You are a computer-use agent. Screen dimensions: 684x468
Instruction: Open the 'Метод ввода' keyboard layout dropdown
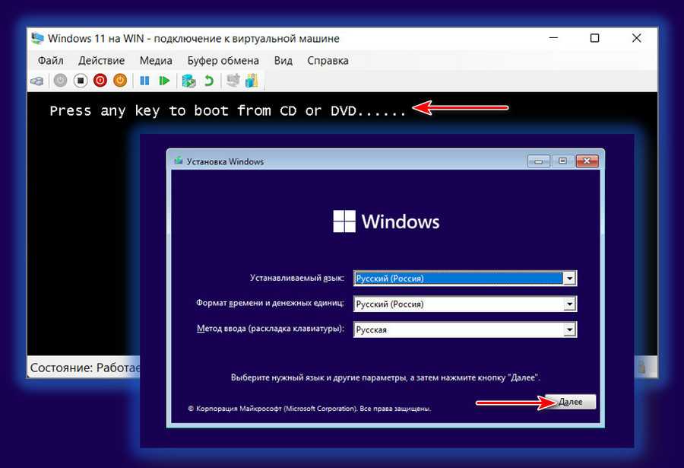(569, 330)
